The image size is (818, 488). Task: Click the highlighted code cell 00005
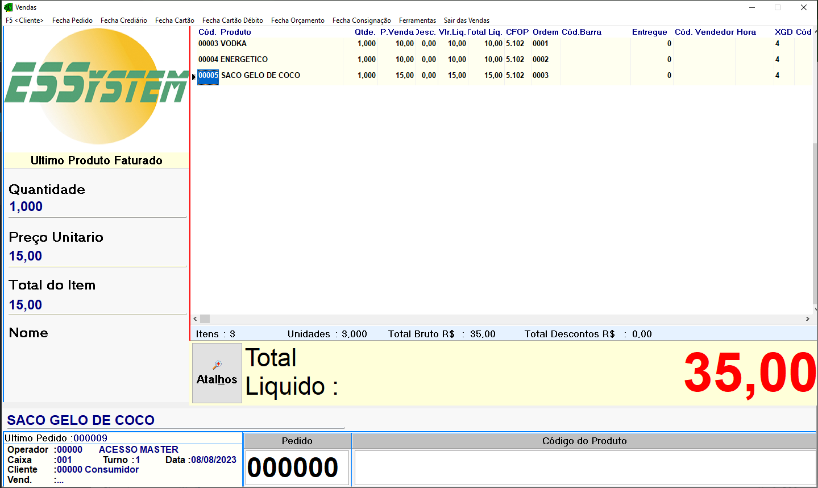pos(208,77)
